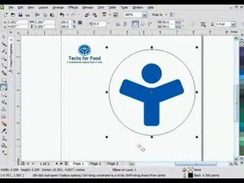This screenshot has height=183, width=244.
Task: Create a new document with New icon
Action: click(6, 15)
